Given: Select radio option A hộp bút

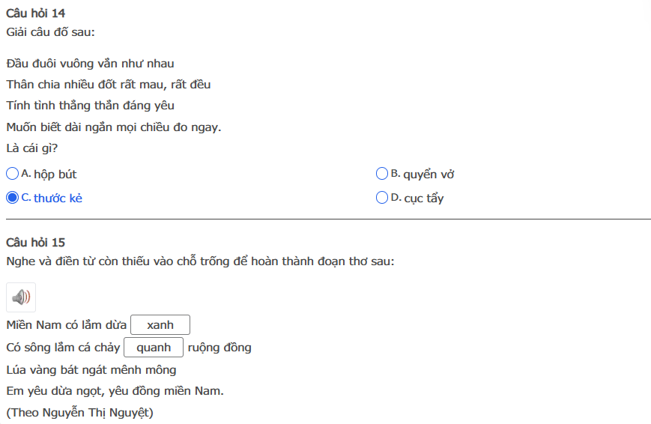Looking at the screenshot, I should (x=12, y=174).
